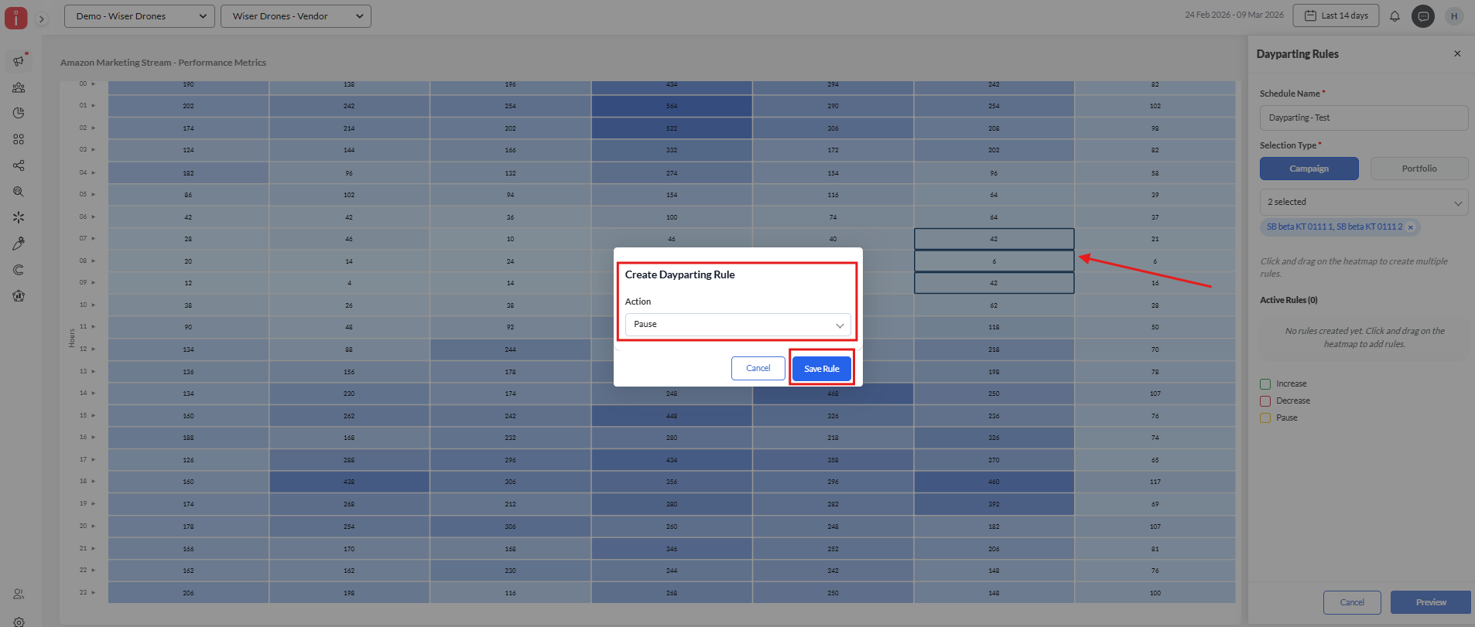1475x627 pixels.
Task: Open the four-squares dashboard icon in sidebar
Action: click(19, 139)
